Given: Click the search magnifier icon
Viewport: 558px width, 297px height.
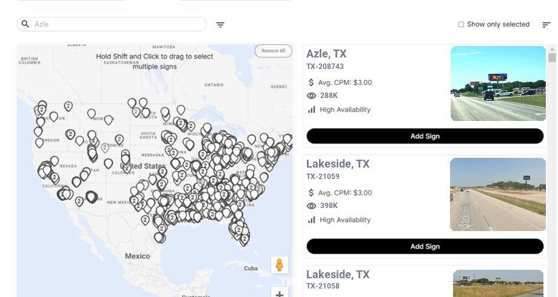Looking at the screenshot, I should [x=25, y=24].
